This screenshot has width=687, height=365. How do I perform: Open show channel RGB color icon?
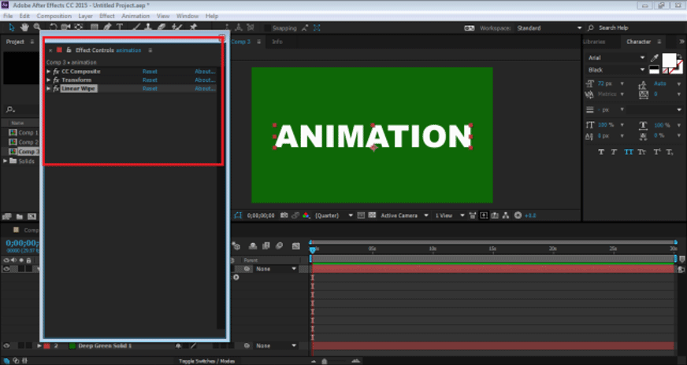(x=306, y=216)
